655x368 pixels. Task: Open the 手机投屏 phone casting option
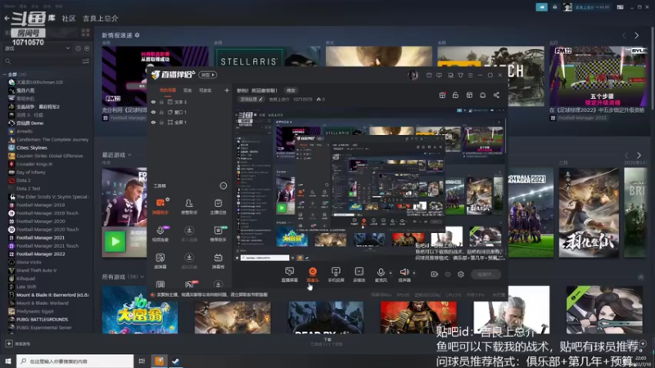click(336, 275)
